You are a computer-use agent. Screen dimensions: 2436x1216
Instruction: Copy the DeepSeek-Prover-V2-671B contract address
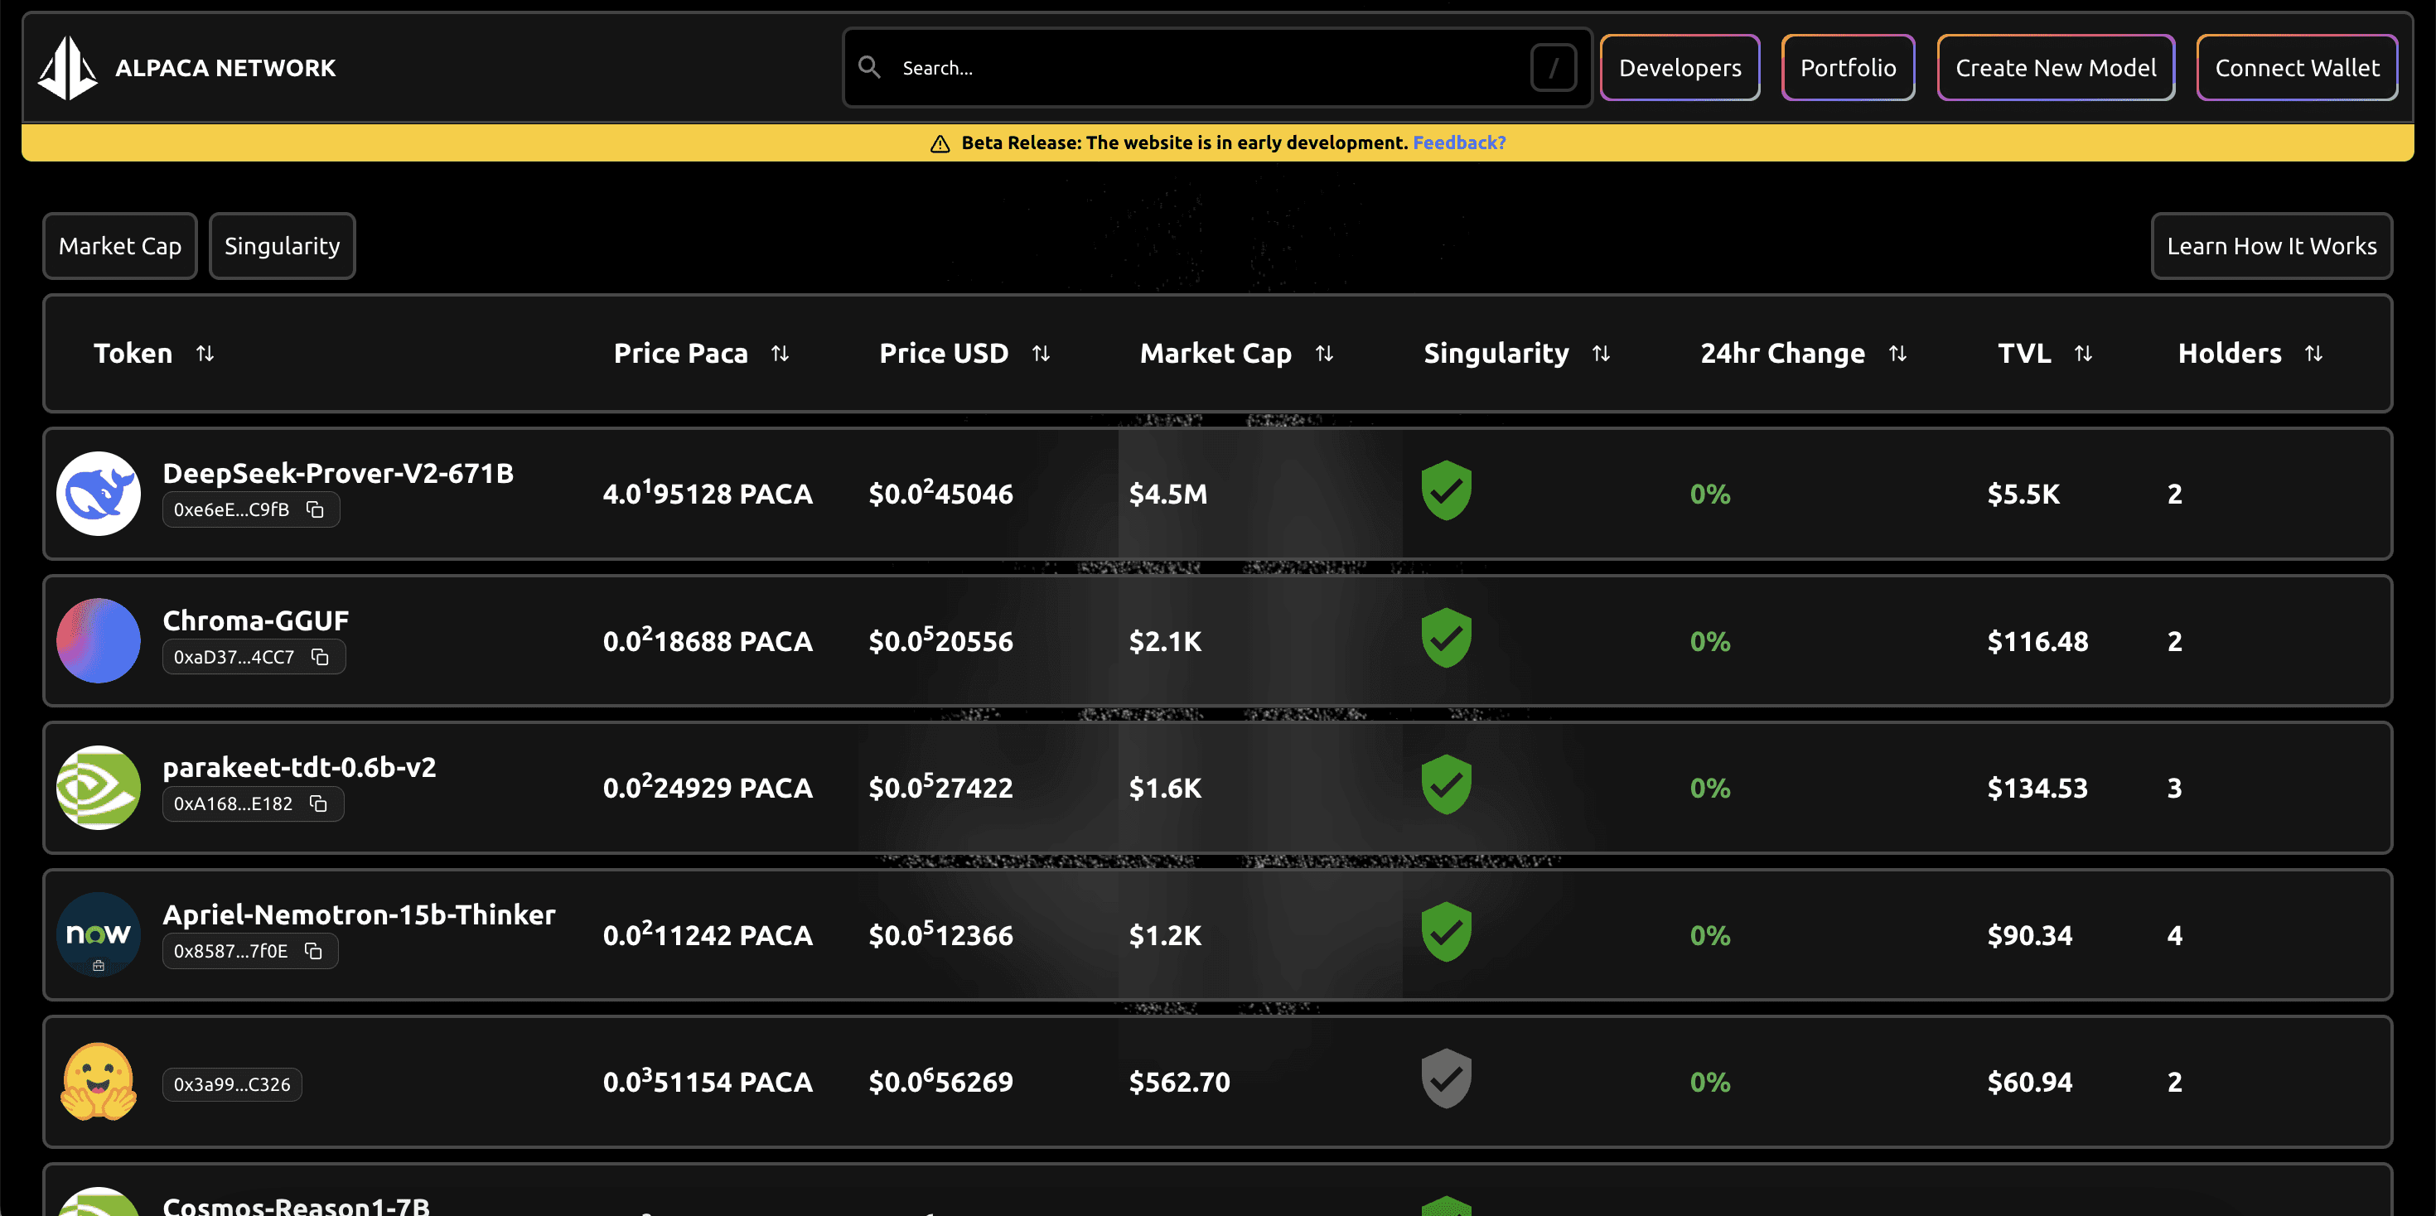point(315,509)
